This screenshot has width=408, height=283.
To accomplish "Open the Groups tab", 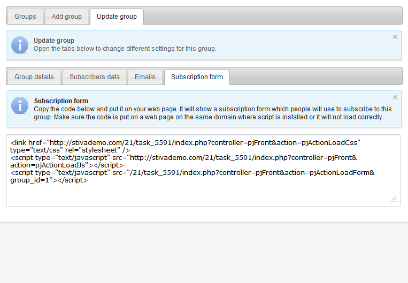I will tap(25, 17).
